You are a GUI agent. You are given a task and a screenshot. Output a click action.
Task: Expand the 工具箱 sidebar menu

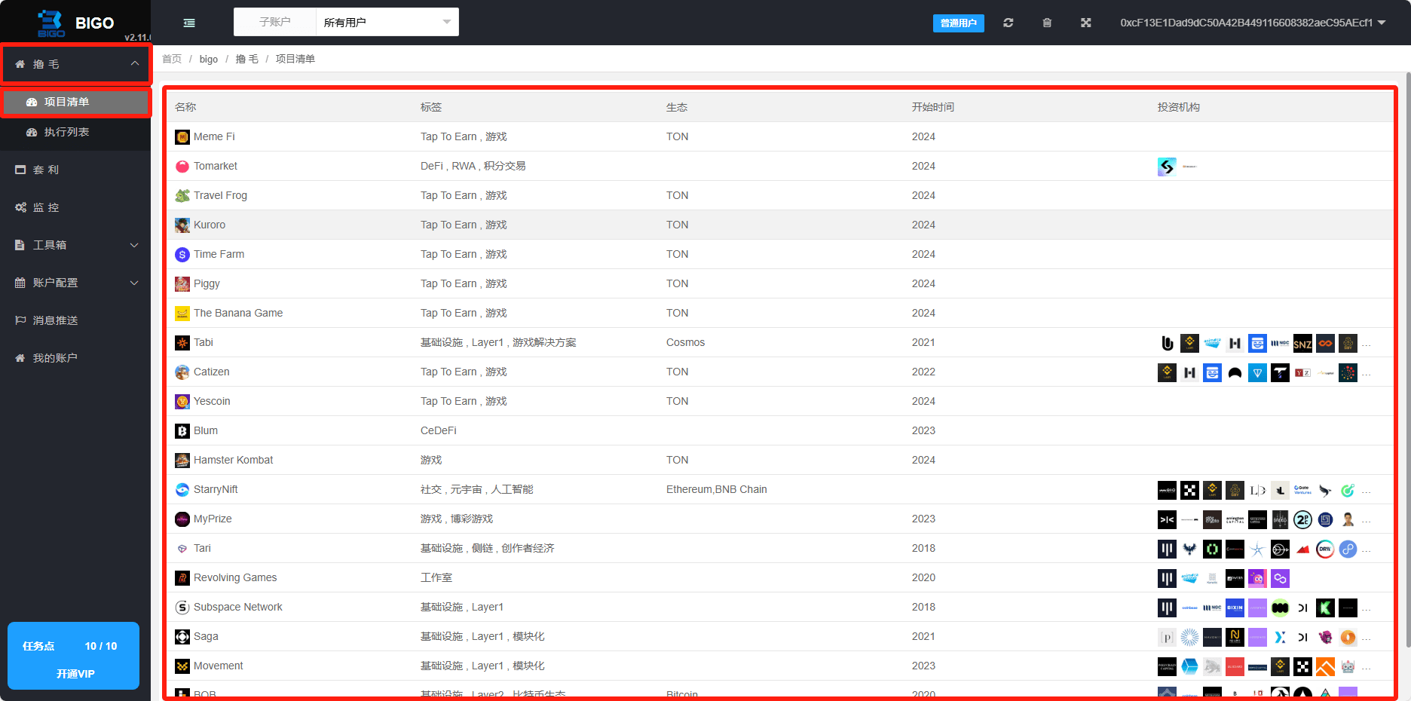pos(75,245)
